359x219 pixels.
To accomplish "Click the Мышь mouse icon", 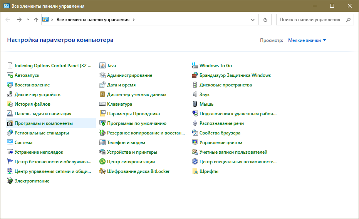I will [195, 104].
